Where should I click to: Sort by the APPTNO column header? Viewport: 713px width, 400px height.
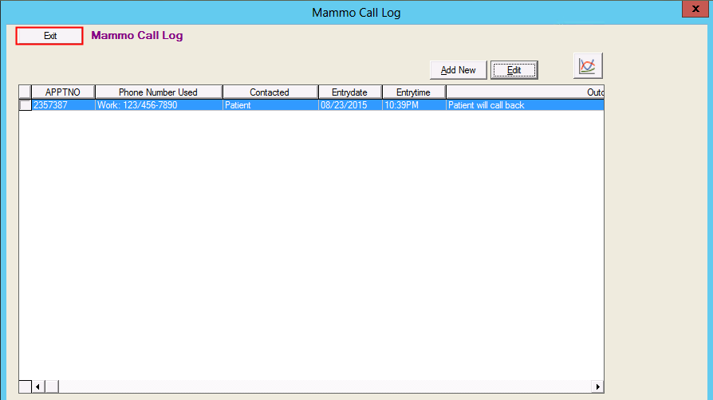(63, 92)
